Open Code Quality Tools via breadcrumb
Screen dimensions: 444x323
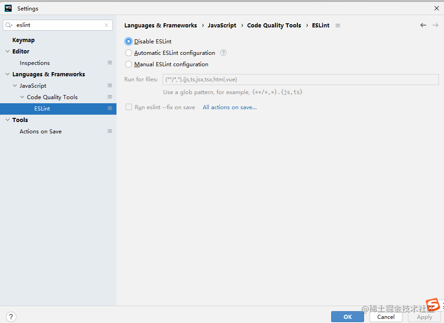pos(274,25)
